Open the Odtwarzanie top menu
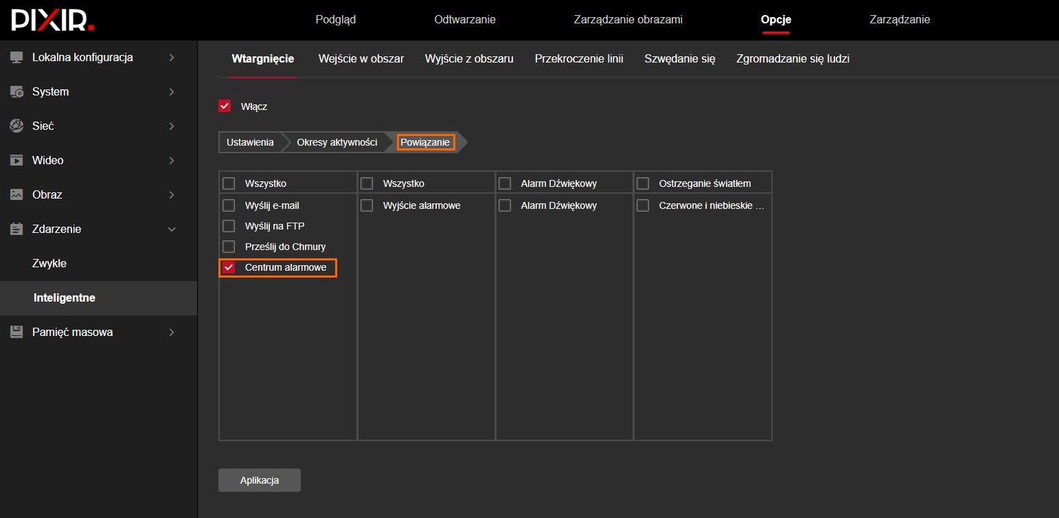Screen dimensions: 1059x518 (x=464, y=20)
